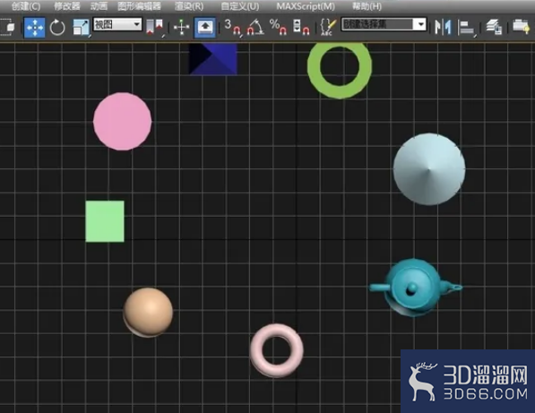The width and height of the screenshot is (535, 413).
Task: Select the tan sphere object
Action: click(x=148, y=313)
